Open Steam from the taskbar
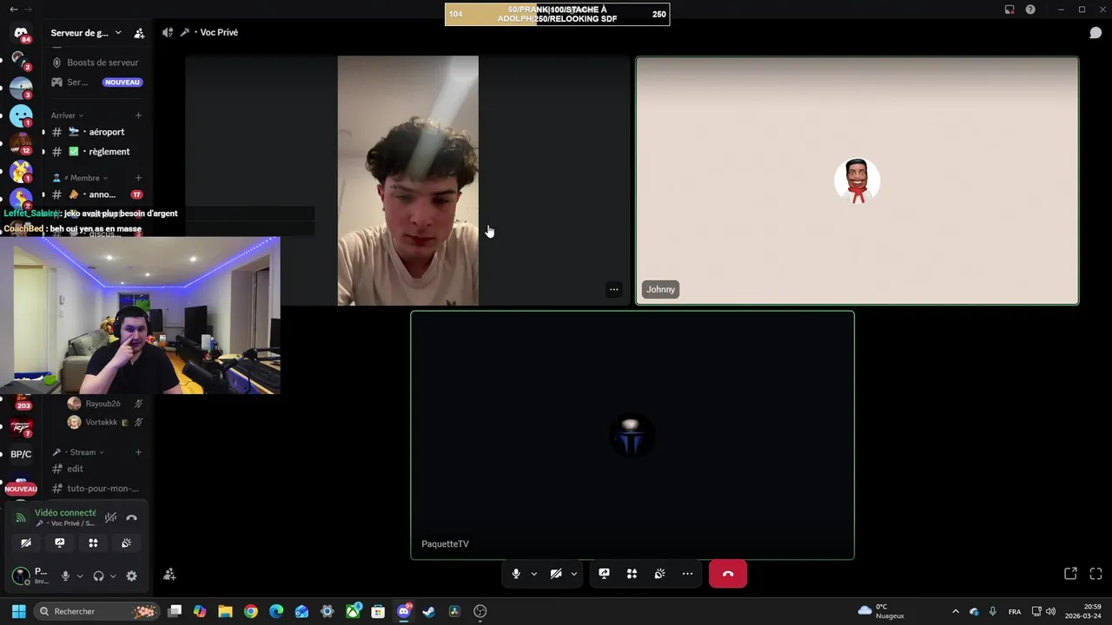Viewport: 1112px width, 625px height. [x=428, y=611]
